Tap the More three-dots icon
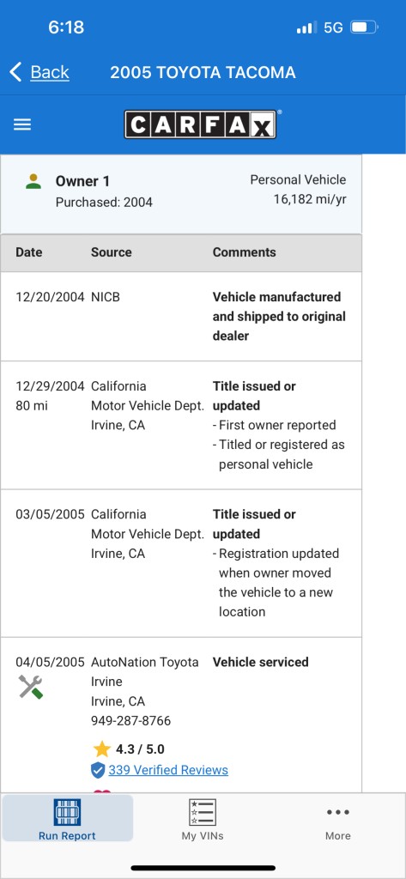Image resolution: width=406 pixels, height=879 pixels. [338, 812]
